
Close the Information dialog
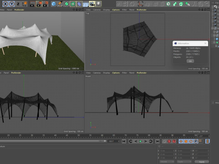click(205, 43)
